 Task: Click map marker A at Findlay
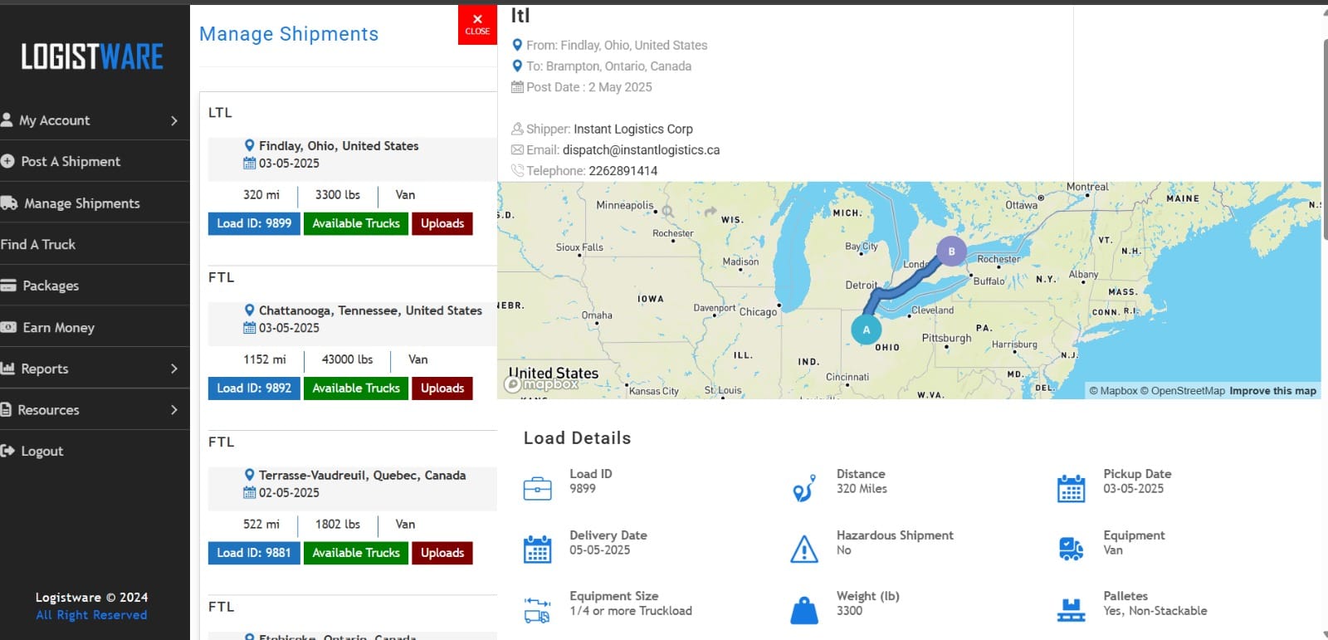point(866,330)
